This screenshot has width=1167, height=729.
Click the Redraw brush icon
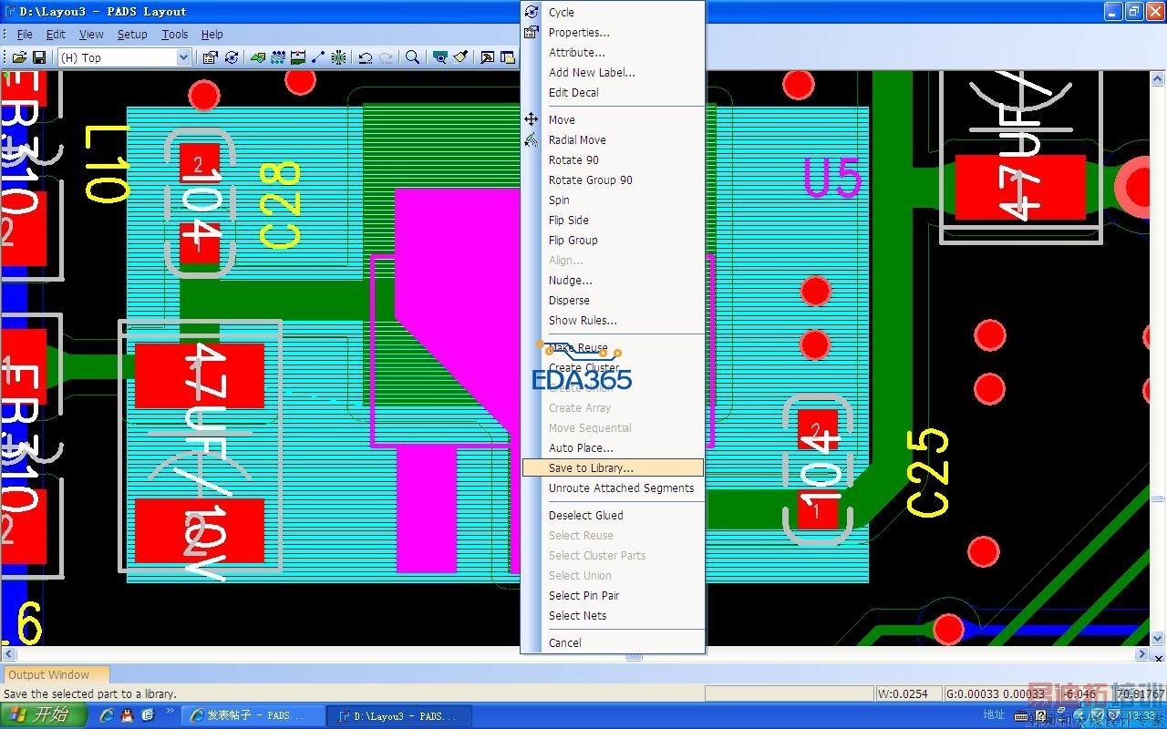(x=461, y=57)
